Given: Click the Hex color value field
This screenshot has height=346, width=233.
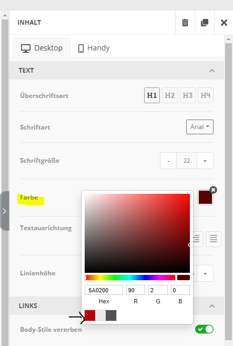Looking at the screenshot, I should click(104, 290).
